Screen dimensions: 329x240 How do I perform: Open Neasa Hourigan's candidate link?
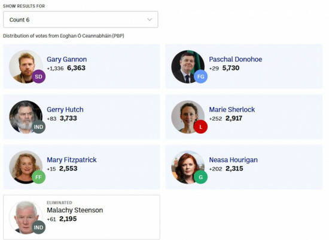coord(233,160)
